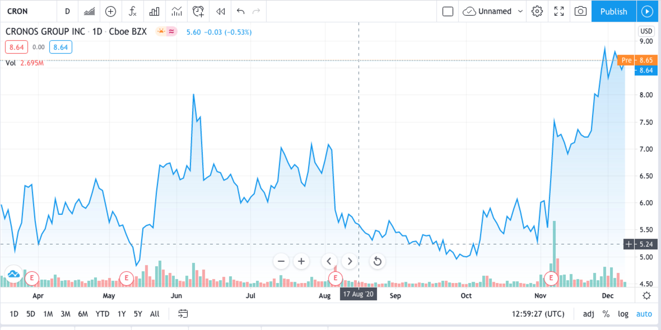Open the indicators fx menu

pyautogui.click(x=132, y=11)
